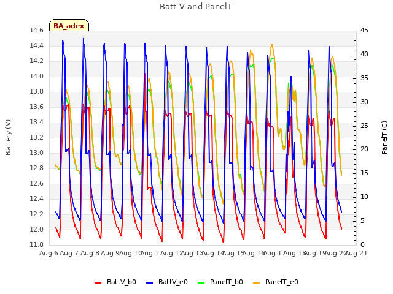Click the 14.6 battery axis value
393x294 pixels.
(36, 31)
